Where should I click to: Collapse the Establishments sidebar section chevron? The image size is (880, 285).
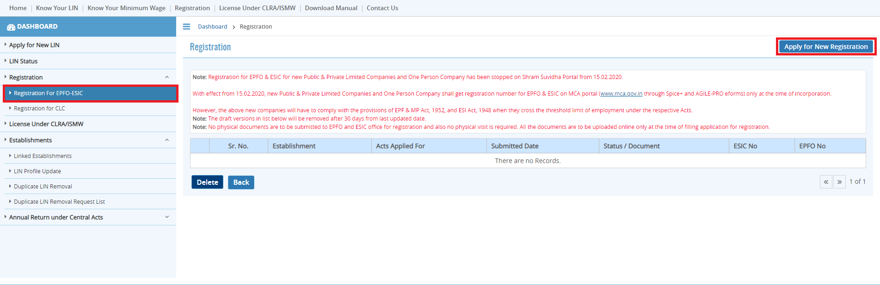pos(167,140)
